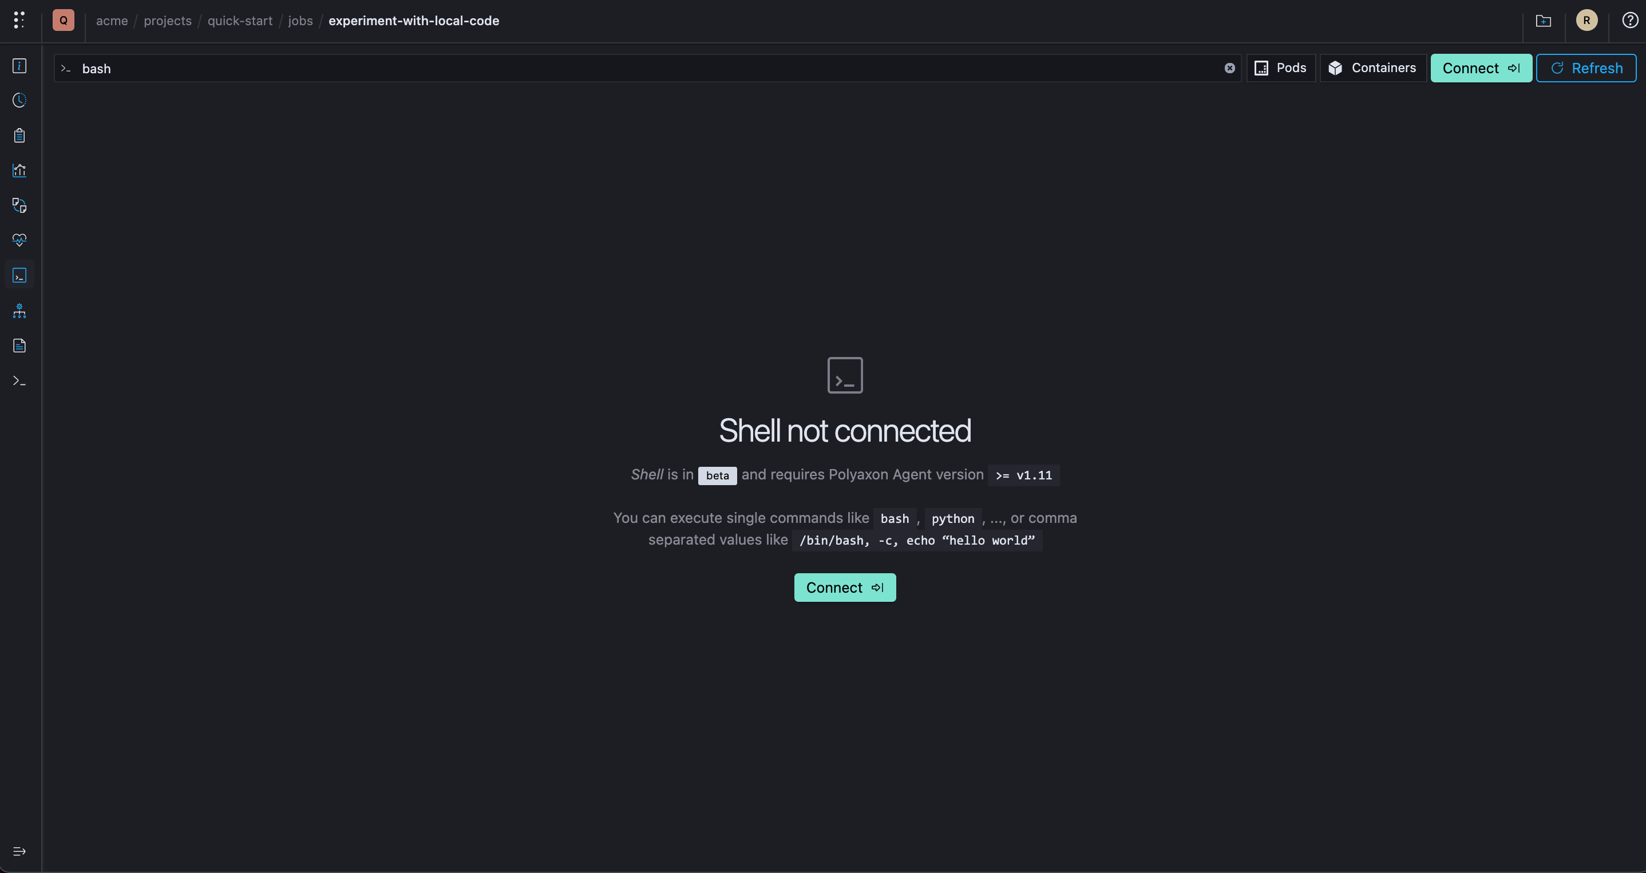The image size is (1646, 873).
Task: Open the Overview info sidebar icon
Action: point(20,66)
